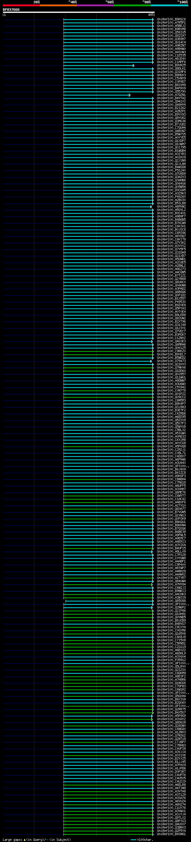This screenshot has height=842, width=191.
Task: Select the UniRef100_A9FNL5 label
Action: pyautogui.click(x=171, y=535)
